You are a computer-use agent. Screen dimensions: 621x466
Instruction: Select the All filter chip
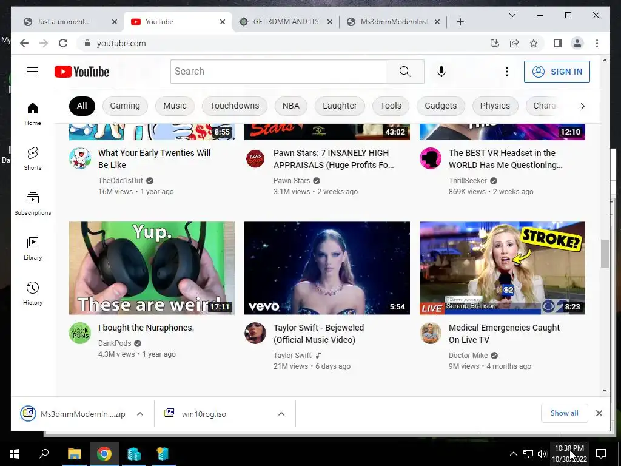click(x=82, y=106)
